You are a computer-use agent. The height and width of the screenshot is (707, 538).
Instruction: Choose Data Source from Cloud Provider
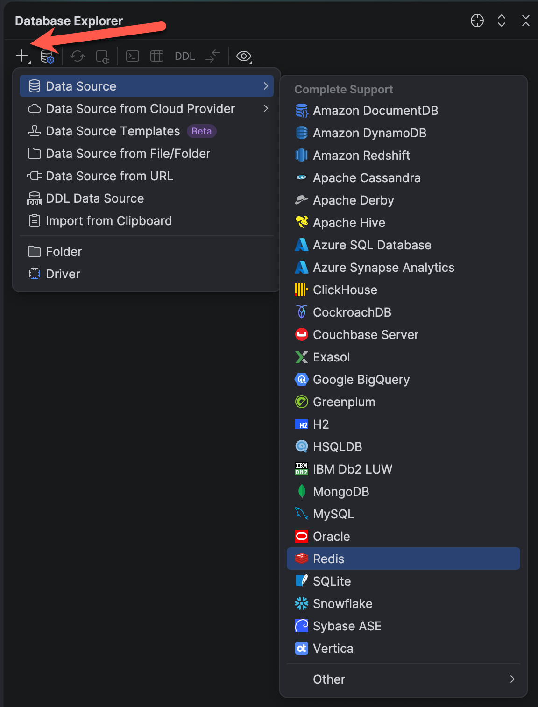[x=147, y=109]
